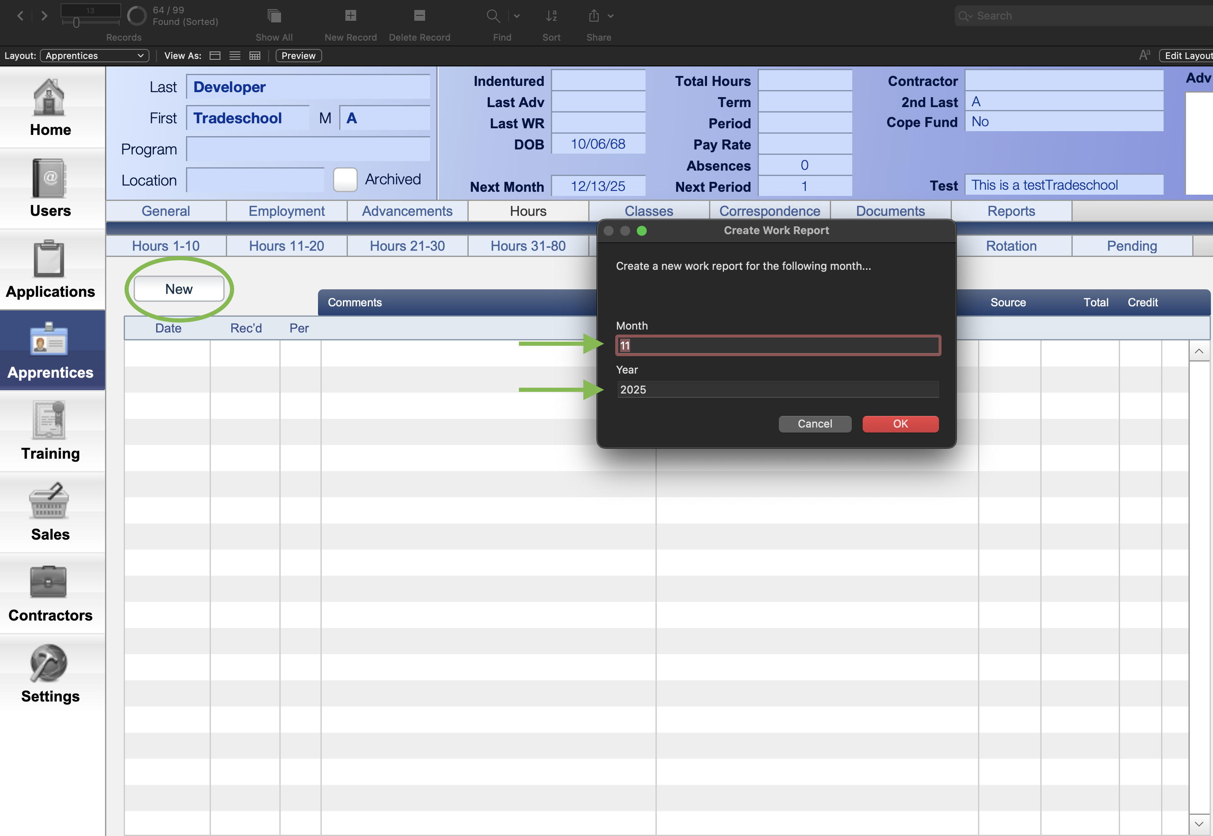Open the Contractors section in the sidebar
The width and height of the screenshot is (1213, 836).
click(50, 592)
